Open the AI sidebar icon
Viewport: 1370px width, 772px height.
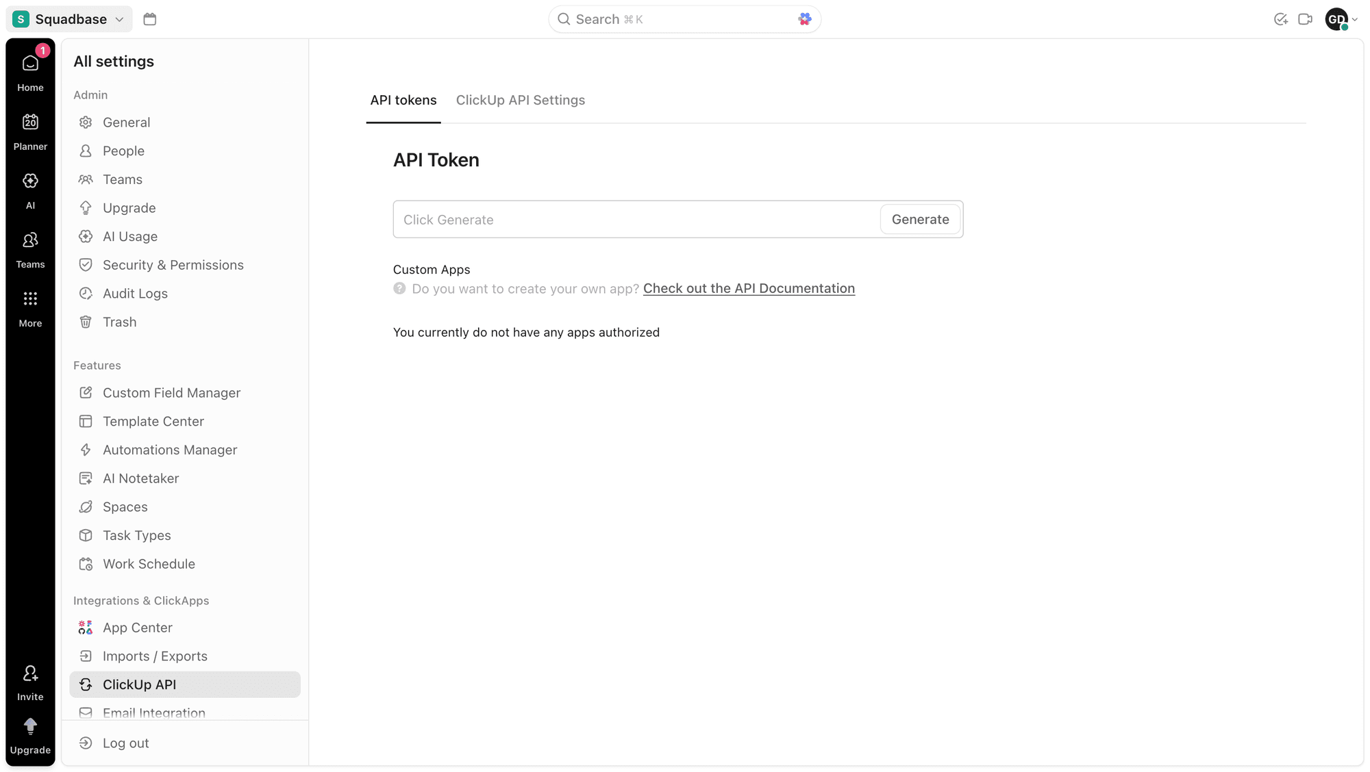pyautogui.click(x=30, y=181)
